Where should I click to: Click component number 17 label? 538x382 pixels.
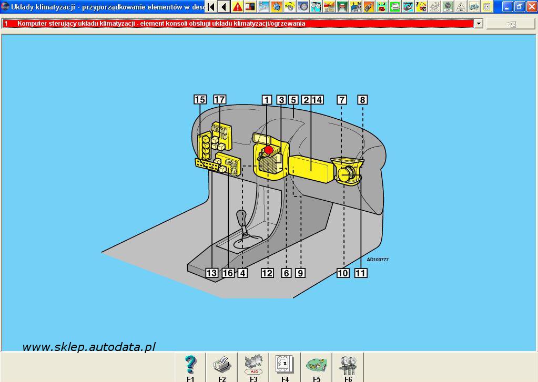[x=219, y=100]
